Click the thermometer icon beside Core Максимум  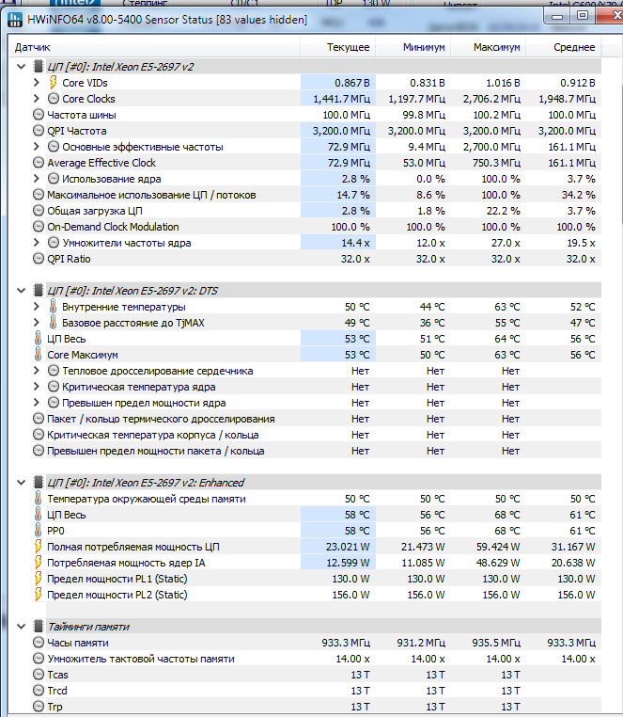[38, 355]
